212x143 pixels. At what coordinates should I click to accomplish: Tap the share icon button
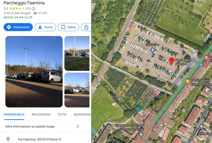point(86,27)
